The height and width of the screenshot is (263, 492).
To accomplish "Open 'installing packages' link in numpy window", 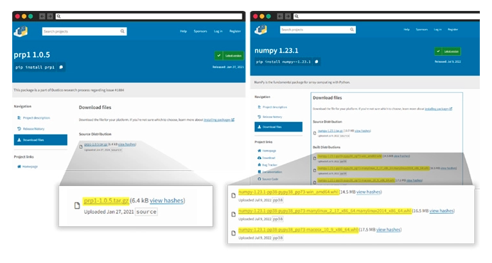I will pyautogui.click(x=438, y=109).
